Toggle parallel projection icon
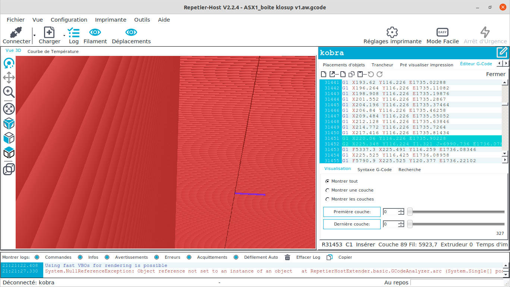 tap(9, 169)
